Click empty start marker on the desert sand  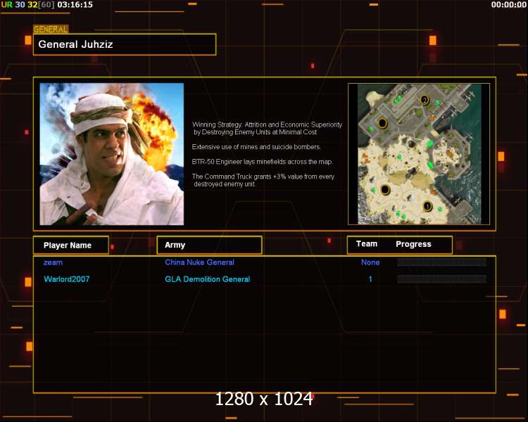385,190
